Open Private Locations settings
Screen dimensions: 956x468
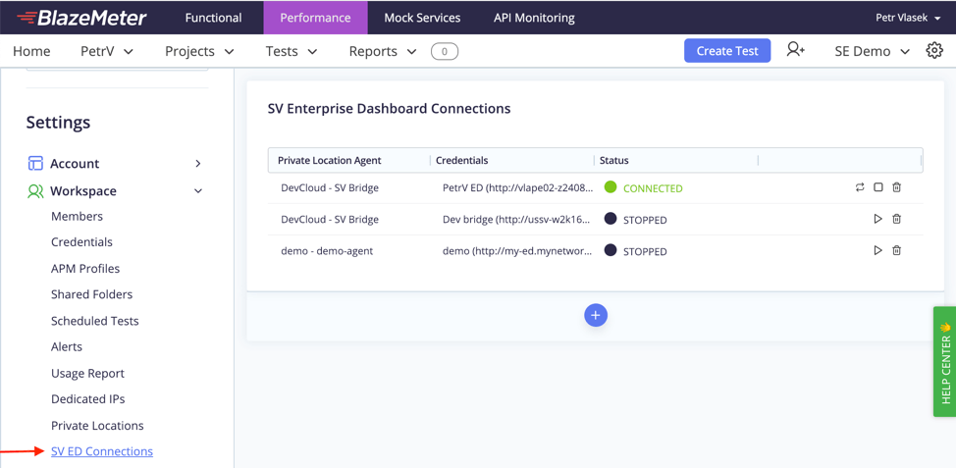point(97,426)
